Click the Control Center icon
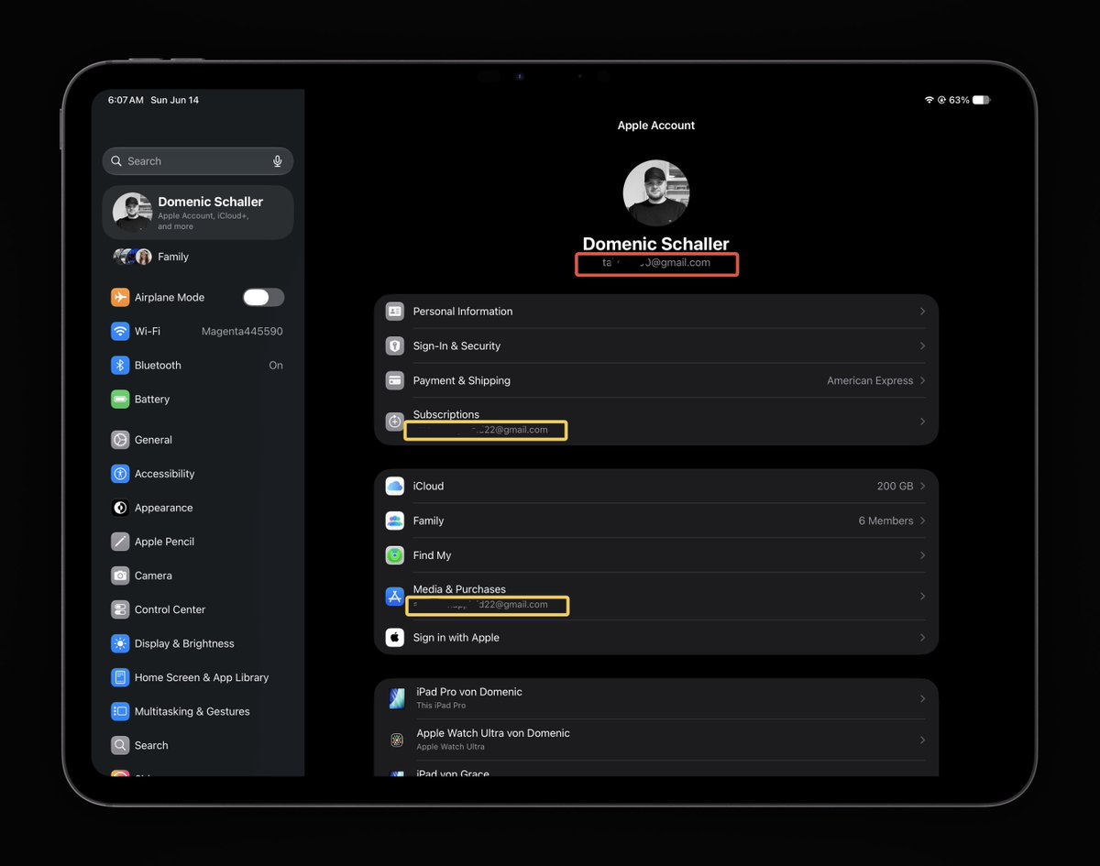 tap(120, 609)
